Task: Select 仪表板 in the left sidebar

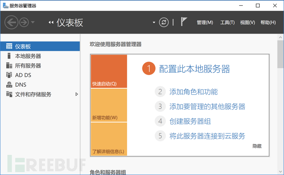Action: (x=23, y=46)
